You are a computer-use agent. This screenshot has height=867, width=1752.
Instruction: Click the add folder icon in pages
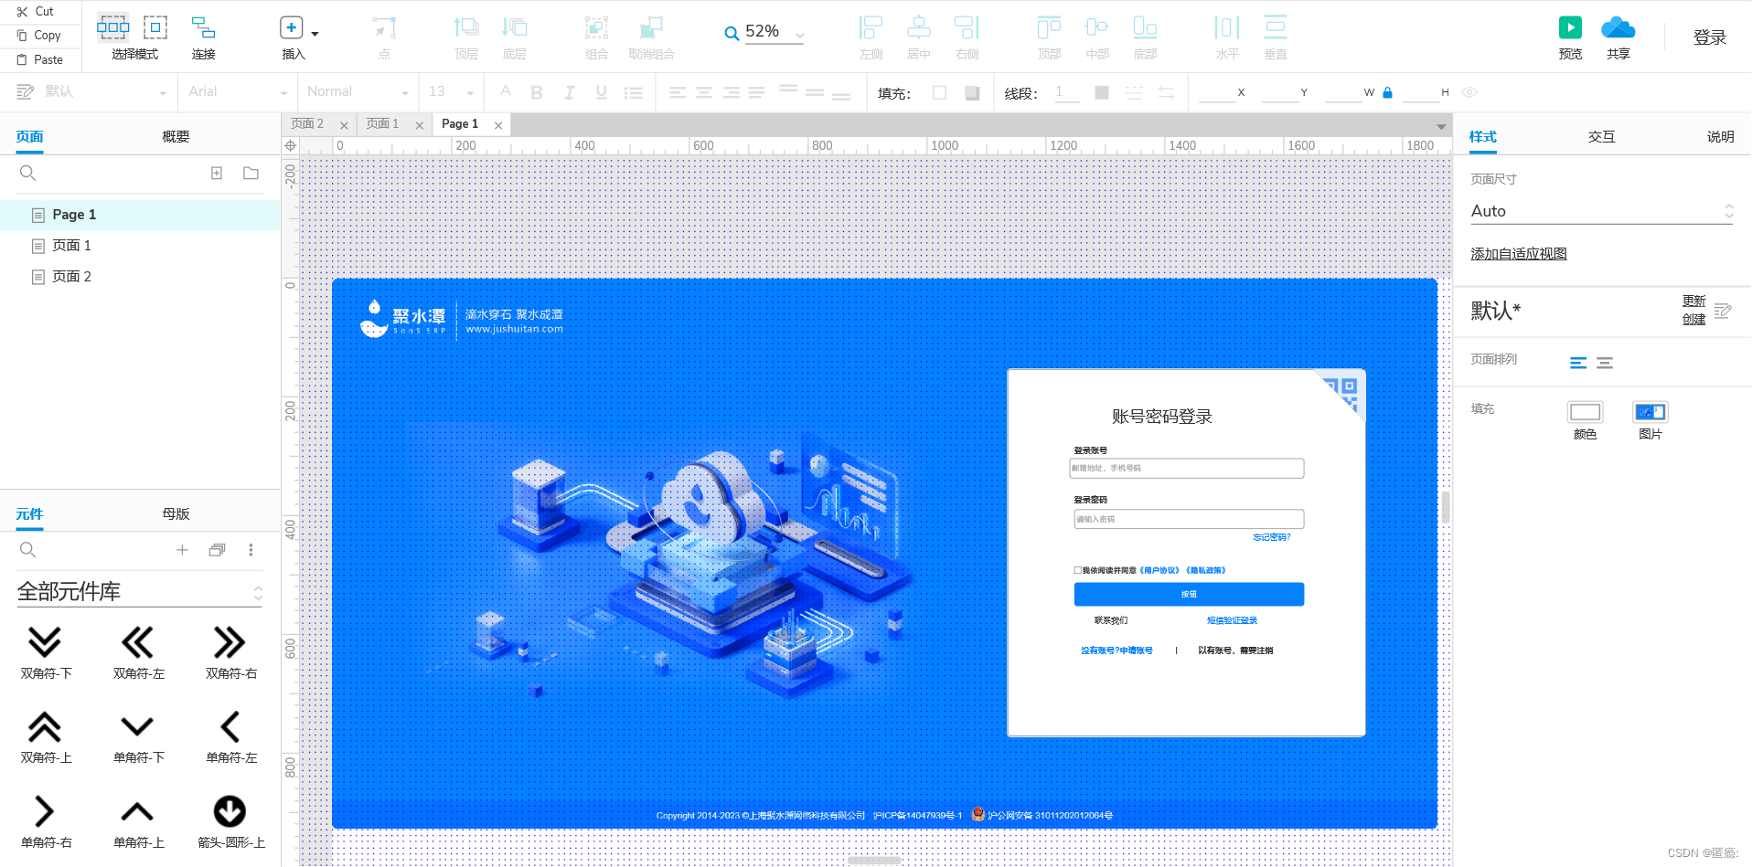pos(251,173)
